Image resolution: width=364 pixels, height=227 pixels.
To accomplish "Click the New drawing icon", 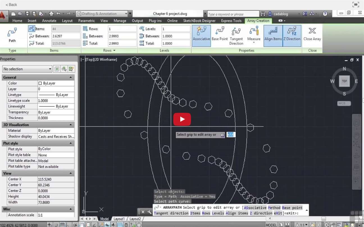I will tap(13, 13).
